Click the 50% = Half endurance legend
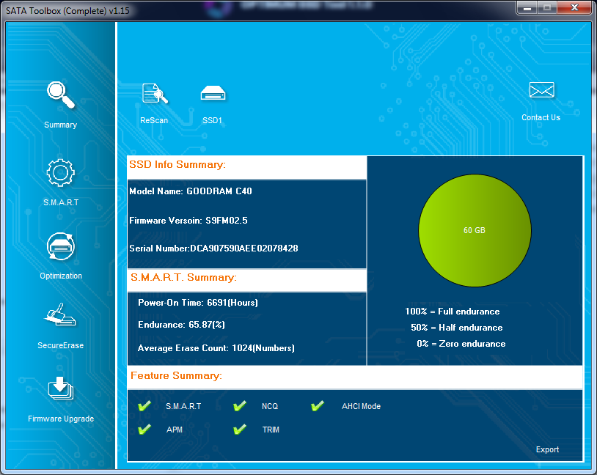597x475 pixels. click(x=457, y=328)
